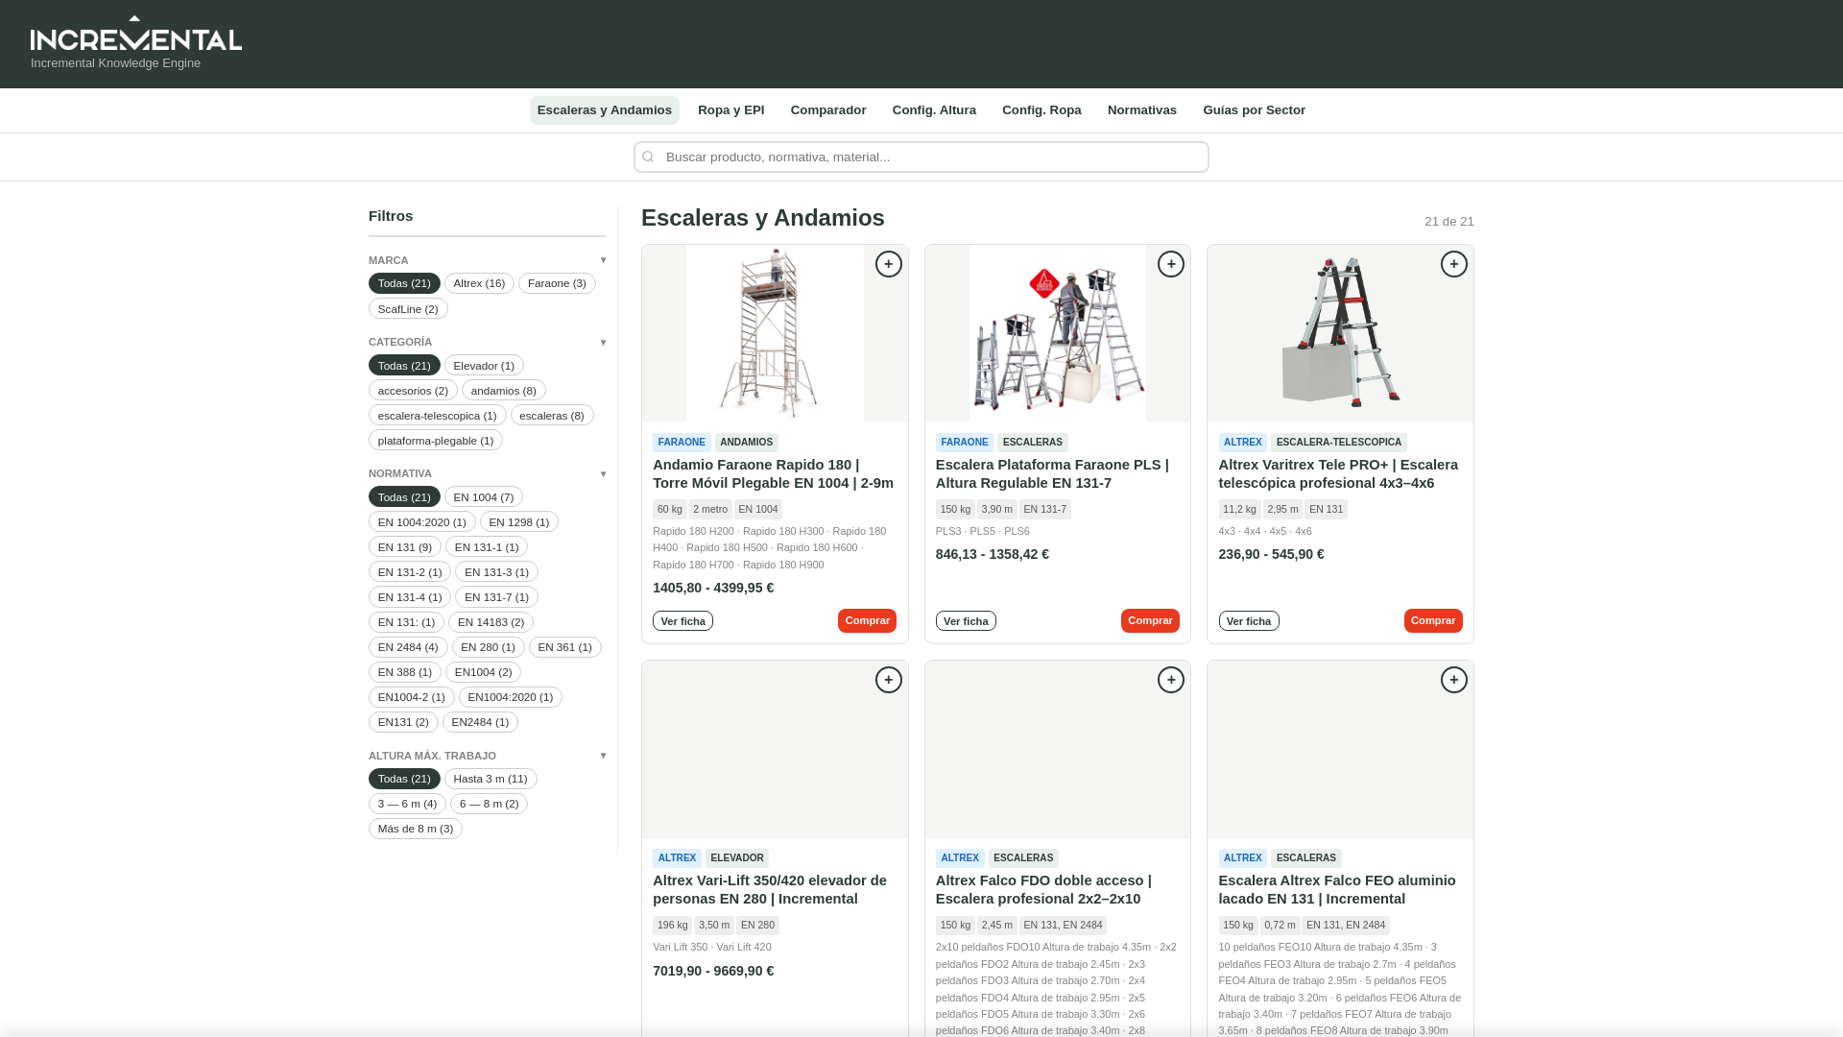Add Altrex Varitrex Tele PRO+ to comparator
Viewport: 1843px width, 1037px height.
[1454, 264]
